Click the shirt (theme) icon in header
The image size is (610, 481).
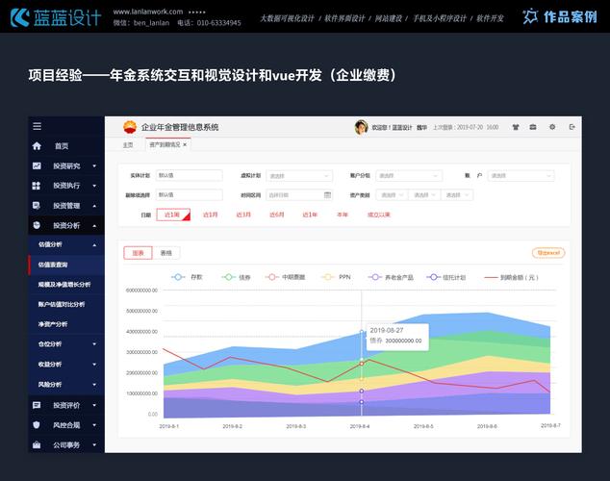516,127
